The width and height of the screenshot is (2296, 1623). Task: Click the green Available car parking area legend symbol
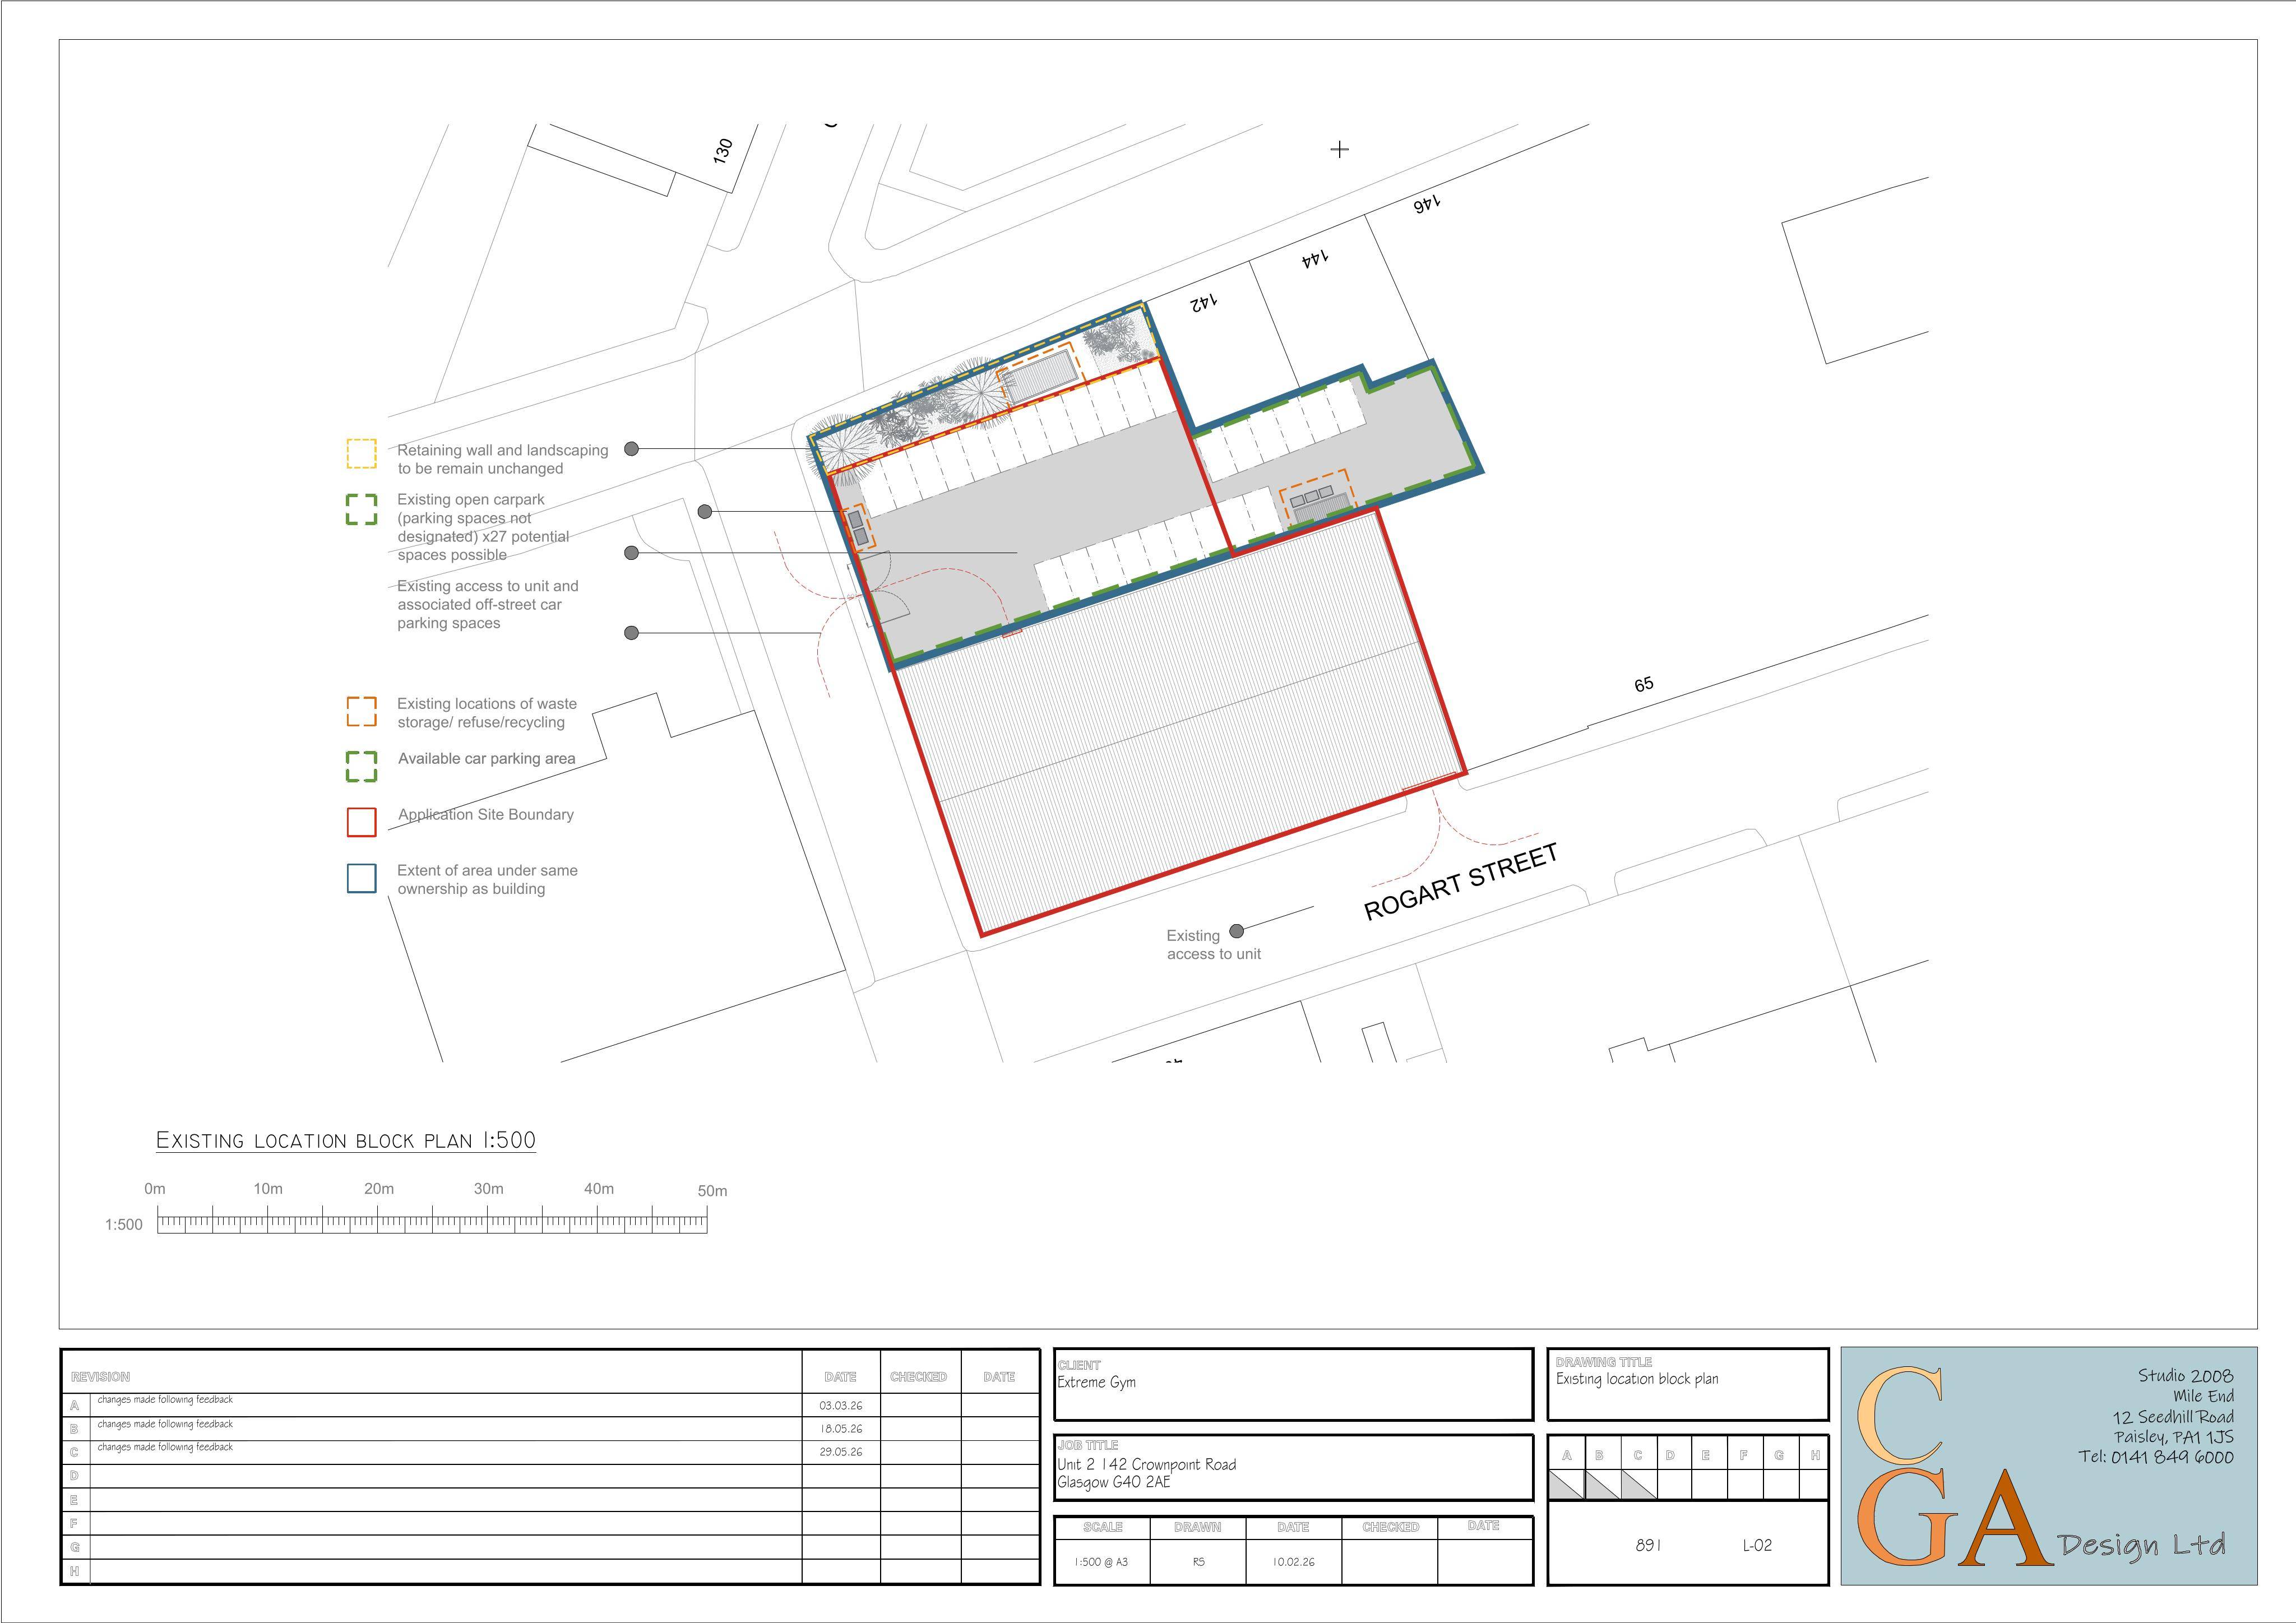361,766
